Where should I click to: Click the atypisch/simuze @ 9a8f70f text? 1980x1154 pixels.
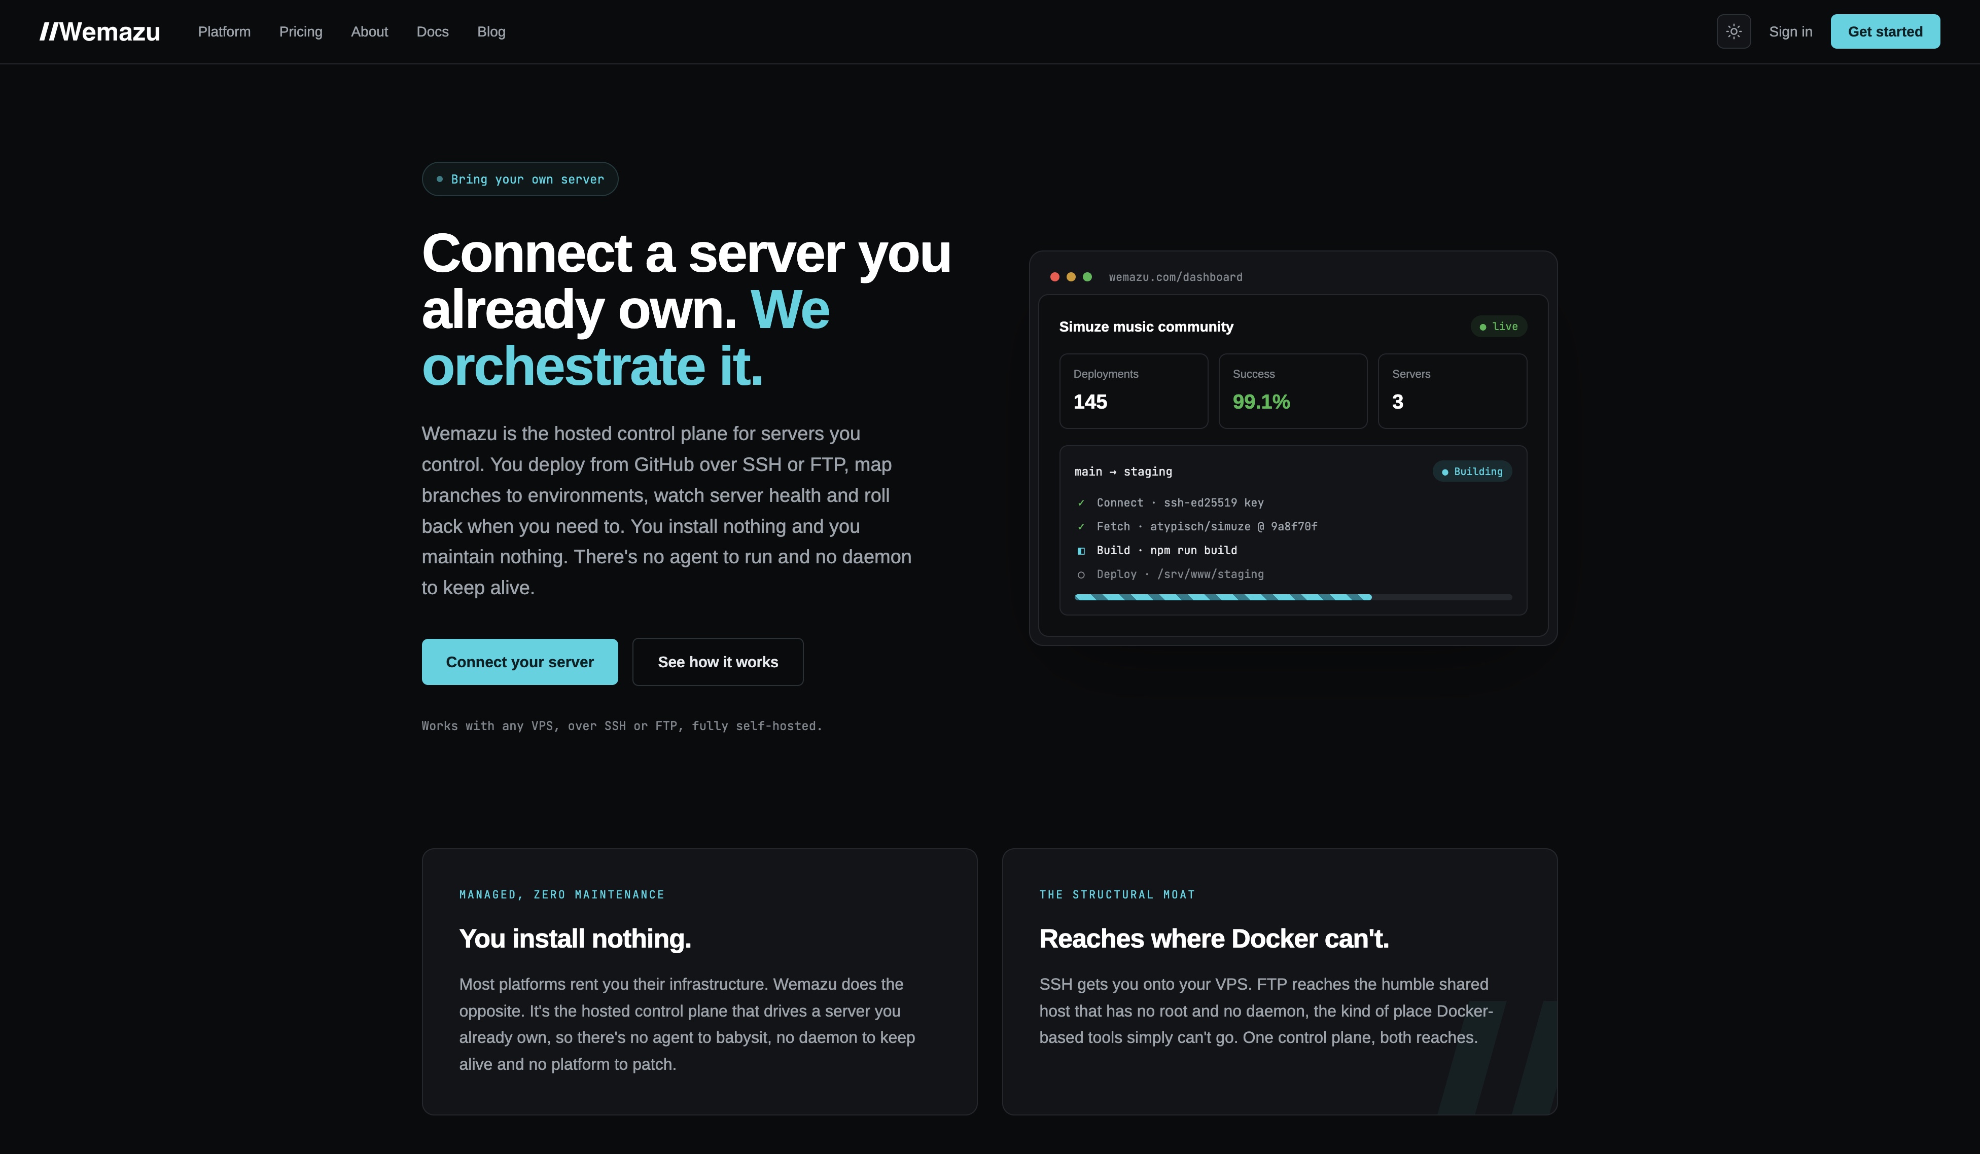(x=1233, y=526)
